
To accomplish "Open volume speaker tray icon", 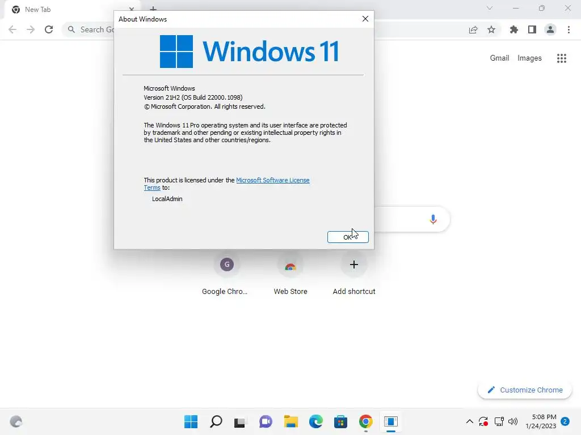I will [513, 421].
